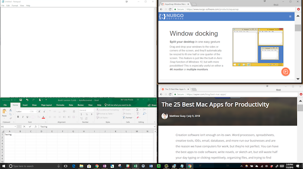Cancel the formula bar entry with the X
Viewport: 303px width, 169px height.
click(24, 127)
